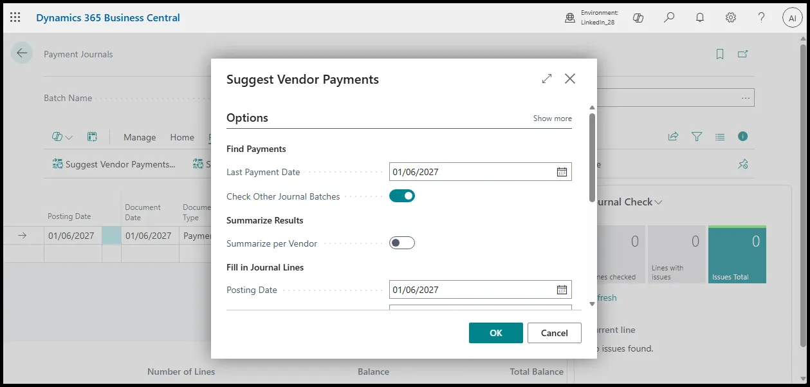Open Payment Journals in new window
The image size is (810, 387).
(x=743, y=54)
